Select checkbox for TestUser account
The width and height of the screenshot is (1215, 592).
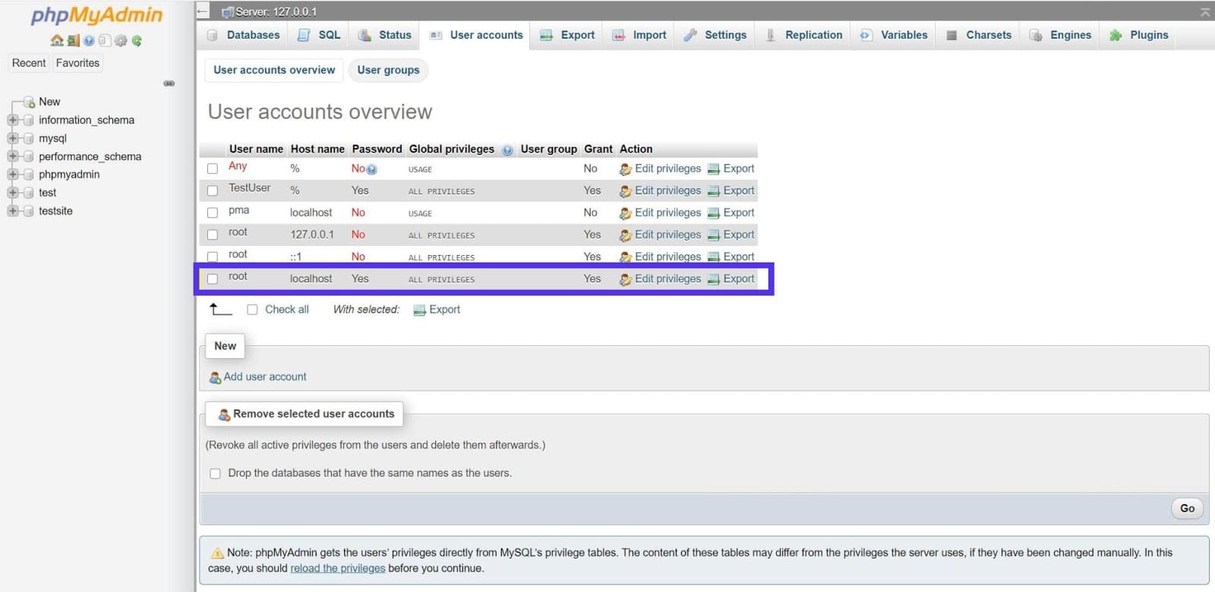(x=213, y=191)
